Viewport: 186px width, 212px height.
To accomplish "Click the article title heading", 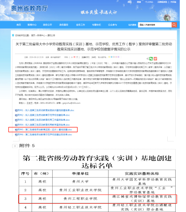I will (94, 46).
